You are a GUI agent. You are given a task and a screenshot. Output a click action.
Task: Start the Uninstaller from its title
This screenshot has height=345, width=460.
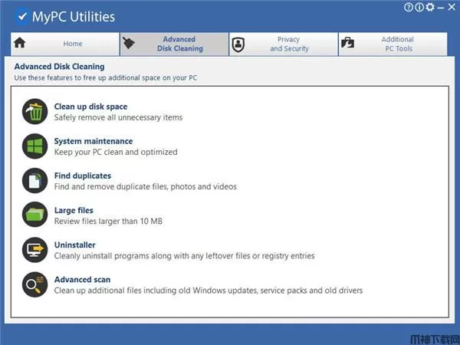(x=74, y=245)
